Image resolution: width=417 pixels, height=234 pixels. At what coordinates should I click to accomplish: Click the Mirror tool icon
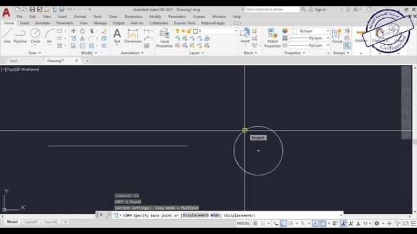[x=83, y=38]
